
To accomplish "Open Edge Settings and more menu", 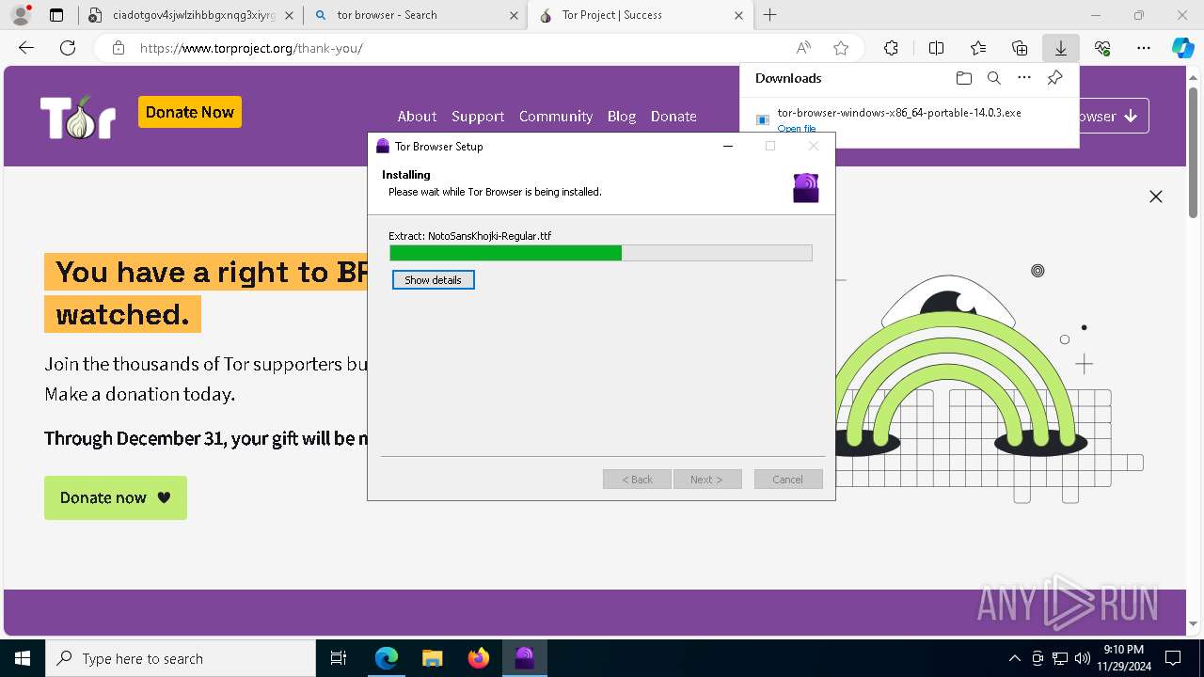I will (1144, 48).
